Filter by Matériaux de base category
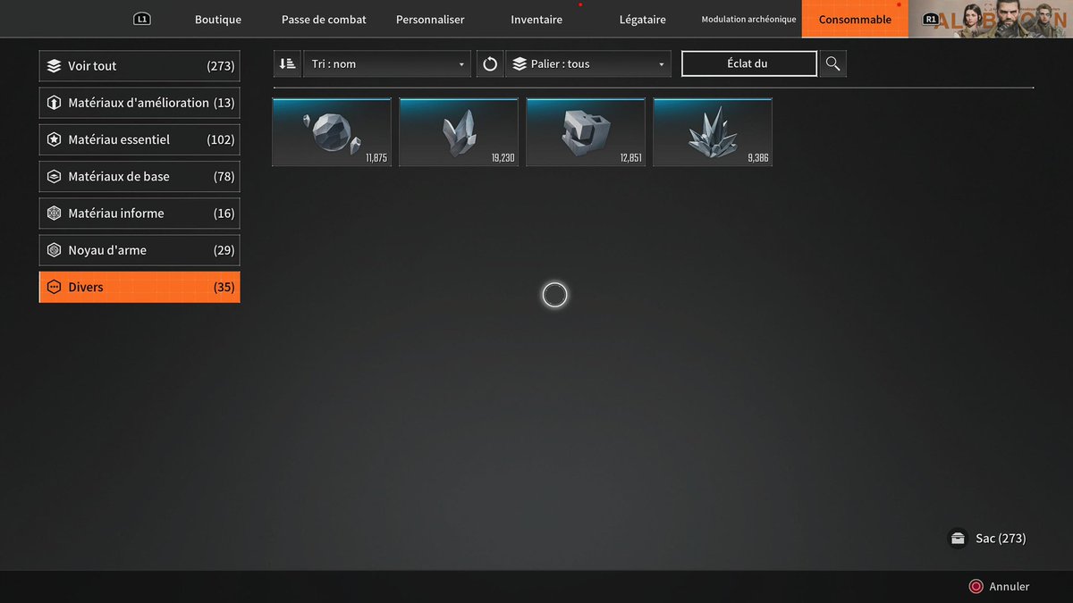The height and width of the screenshot is (603, 1073). point(139,177)
